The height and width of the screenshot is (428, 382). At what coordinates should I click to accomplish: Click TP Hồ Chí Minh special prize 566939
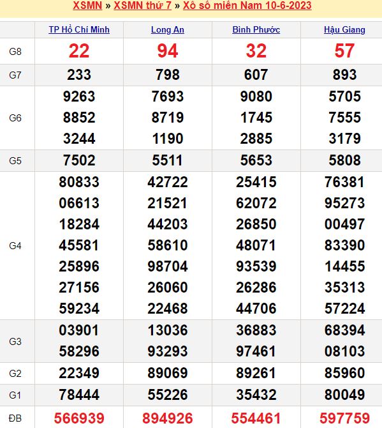(79, 418)
